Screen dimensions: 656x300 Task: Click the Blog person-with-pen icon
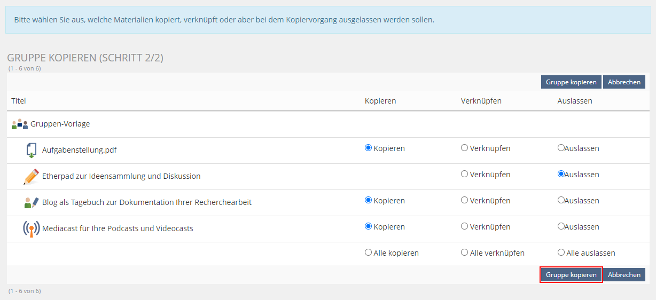click(x=32, y=202)
